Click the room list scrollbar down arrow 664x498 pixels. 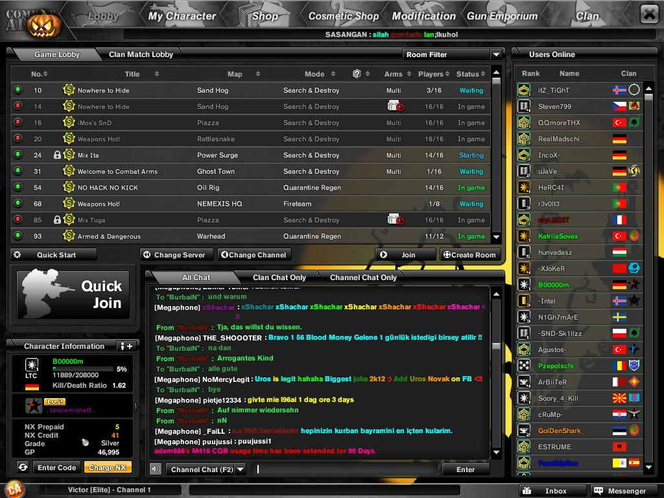[x=496, y=237]
